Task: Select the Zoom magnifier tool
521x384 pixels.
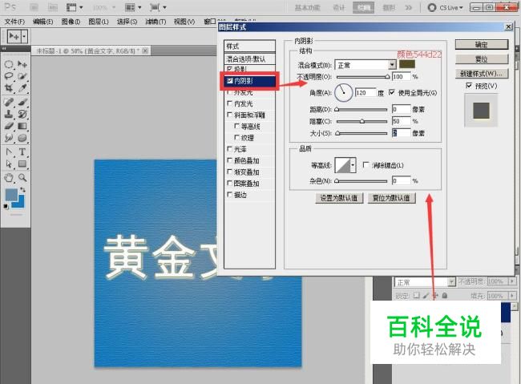Action: 22,178
